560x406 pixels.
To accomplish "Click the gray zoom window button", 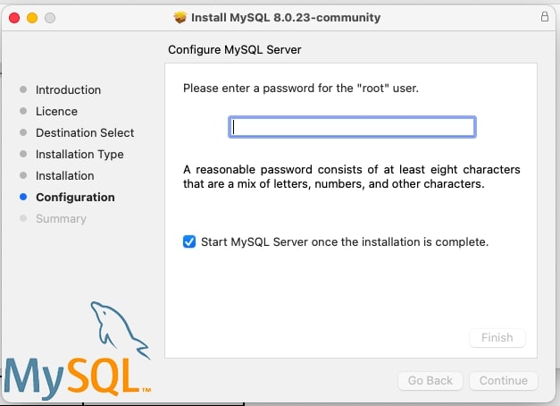I will (x=50, y=18).
